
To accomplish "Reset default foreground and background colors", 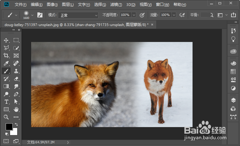I will click(7, 134).
